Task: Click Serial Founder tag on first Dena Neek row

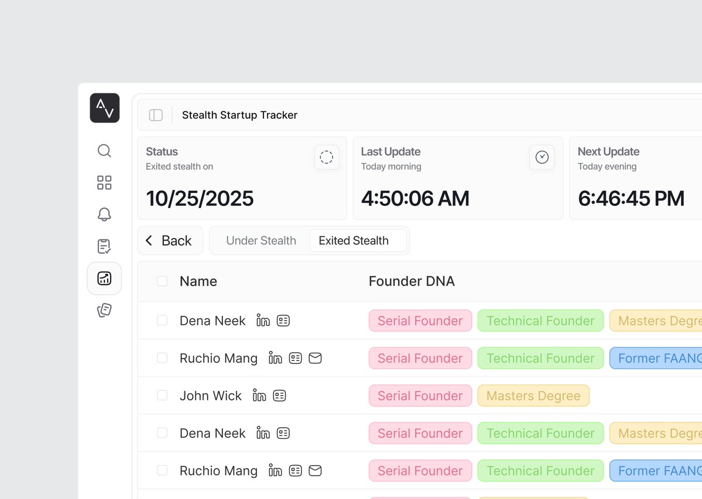Action: pos(420,321)
